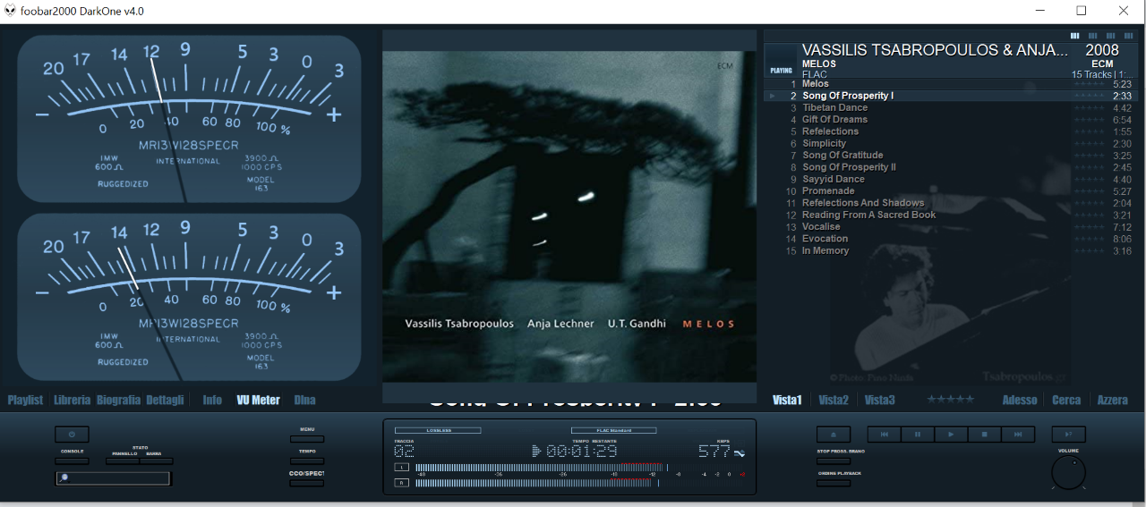Click the play button

951,435
